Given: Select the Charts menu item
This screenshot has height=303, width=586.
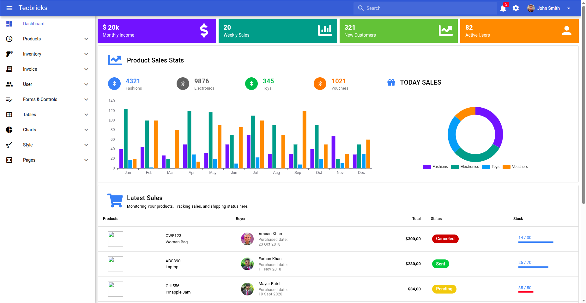Looking at the screenshot, I should click(x=48, y=130).
